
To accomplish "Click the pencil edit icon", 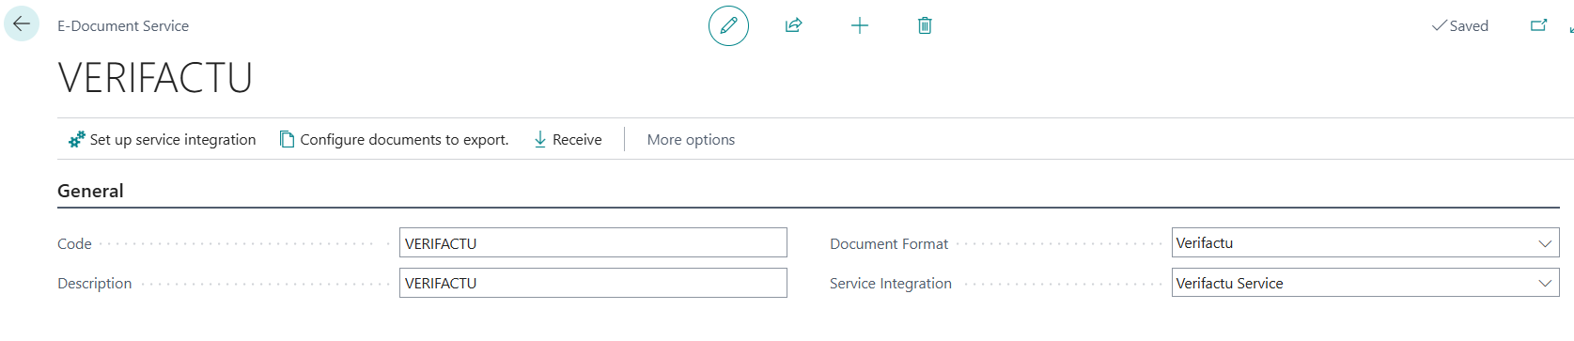I will pyautogui.click(x=728, y=25).
